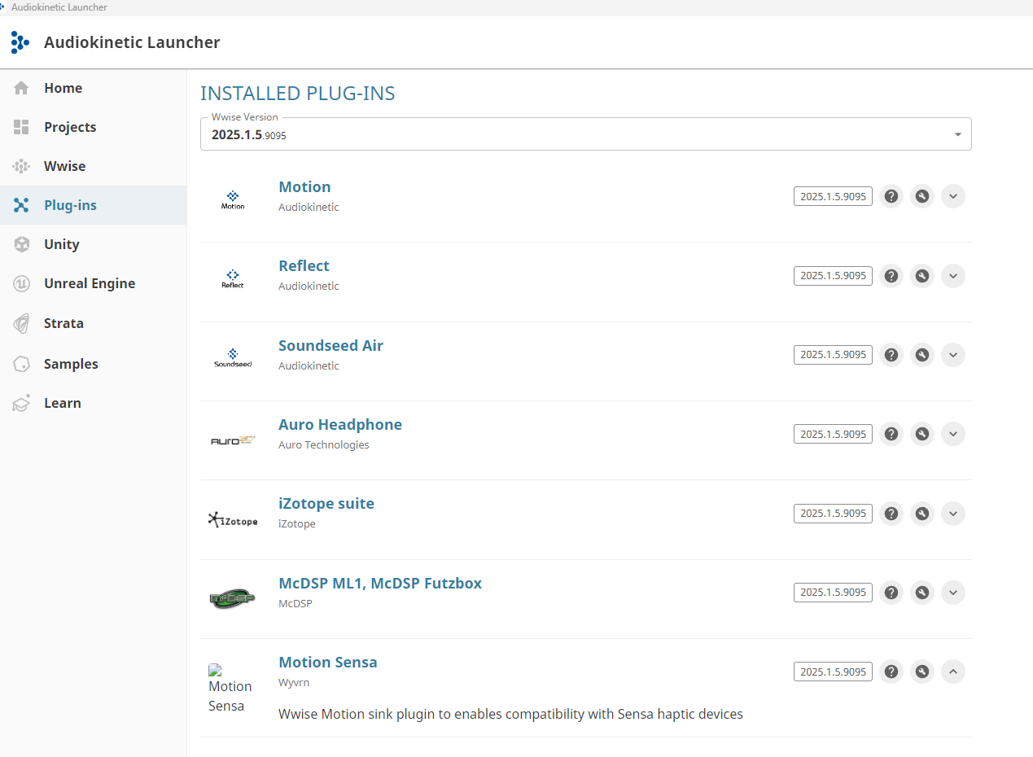Click the Home sidebar icon
1033x757 pixels.
(21, 88)
